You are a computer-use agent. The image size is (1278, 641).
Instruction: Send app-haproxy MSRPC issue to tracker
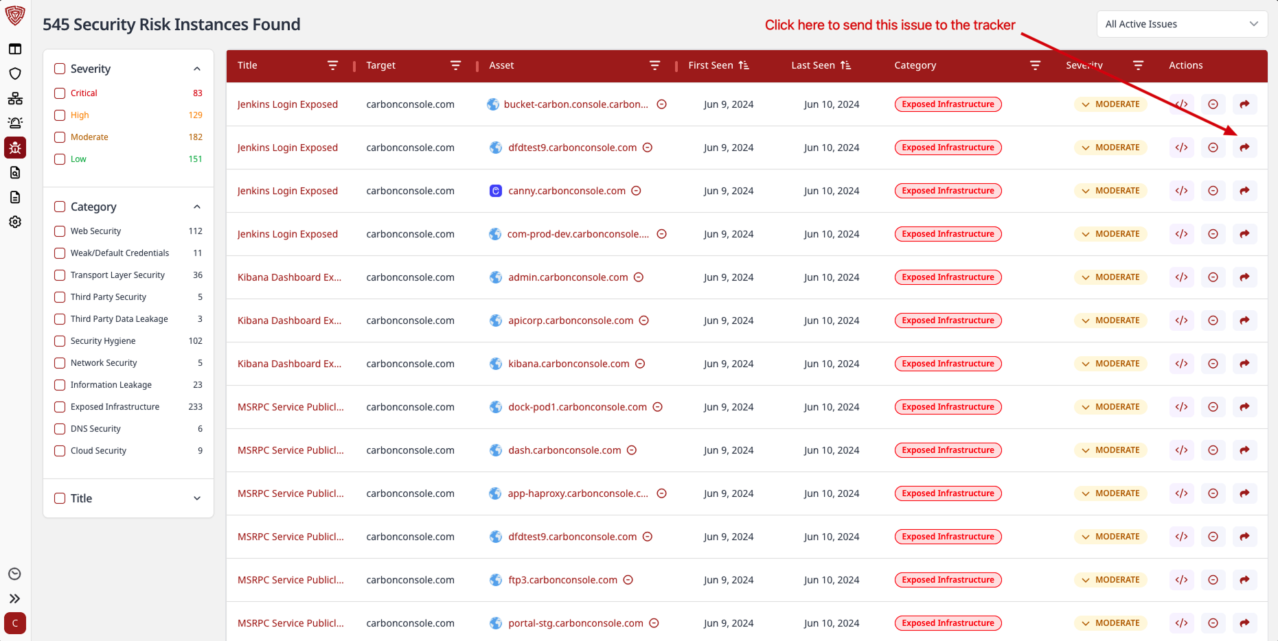(1244, 493)
